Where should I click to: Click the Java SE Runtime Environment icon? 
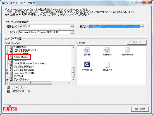[x=11, y=63]
